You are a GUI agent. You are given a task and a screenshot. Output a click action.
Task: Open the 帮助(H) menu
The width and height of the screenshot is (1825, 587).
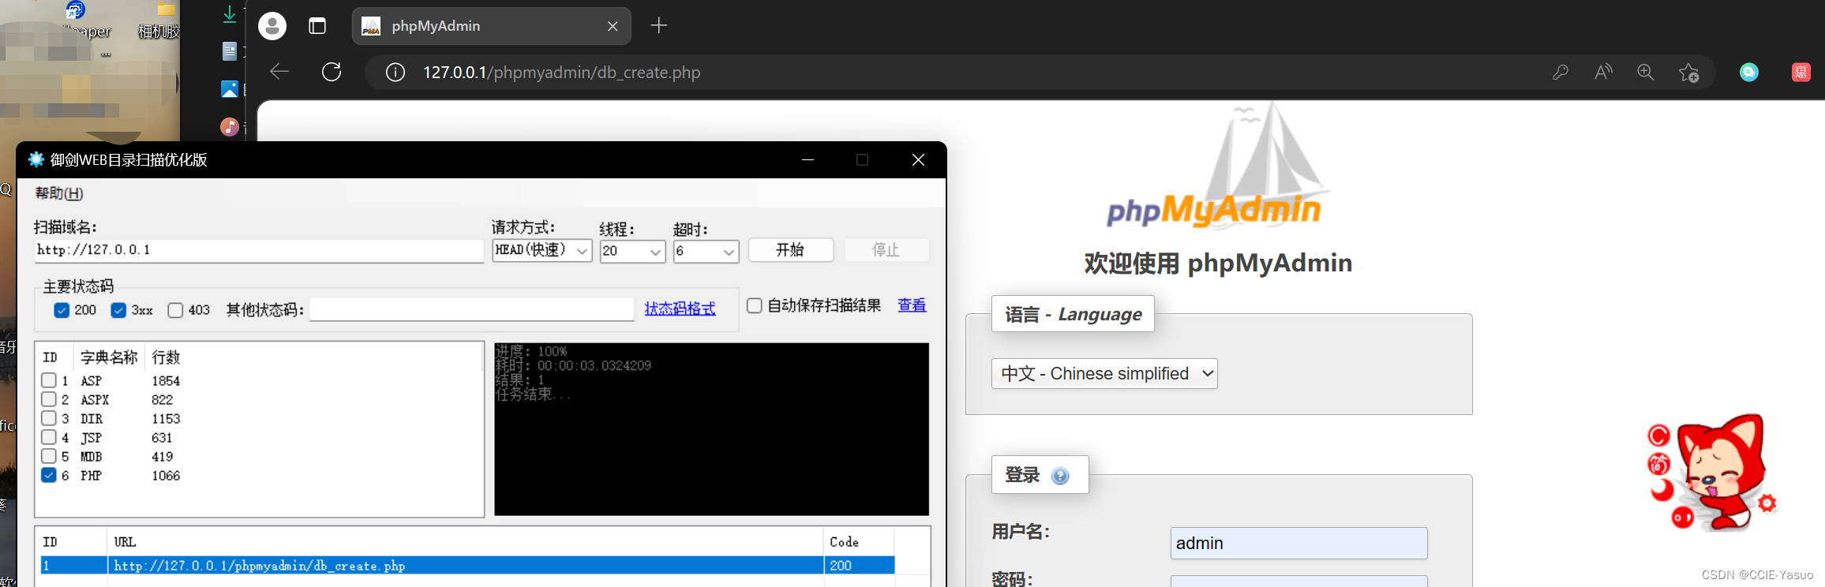click(59, 193)
